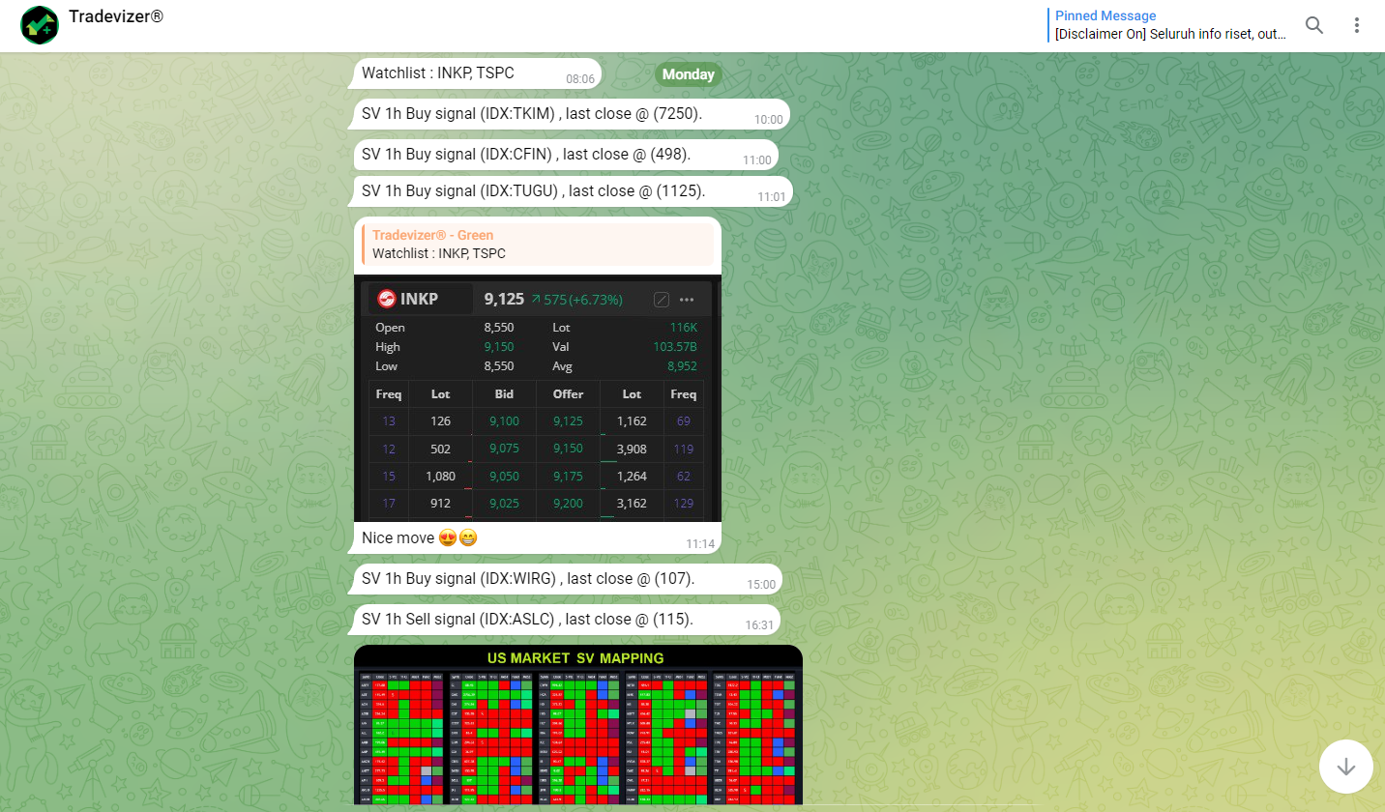Open the US Market SV Mapping image
Screen dimensions: 1385x812
click(x=577, y=725)
